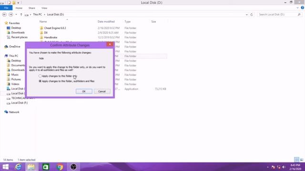The height and width of the screenshot is (171, 305).
Task: Open green spreadsheet app on taskbar
Action: (46, 167)
